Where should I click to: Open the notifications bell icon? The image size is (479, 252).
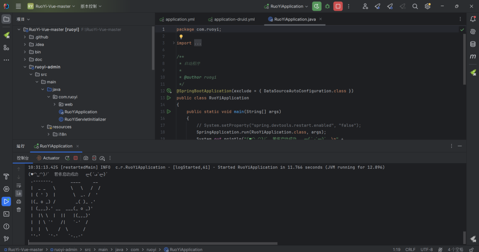tap(473, 19)
